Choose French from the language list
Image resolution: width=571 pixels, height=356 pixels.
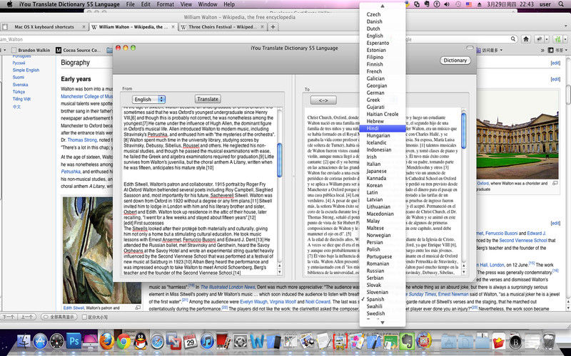(383, 71)
